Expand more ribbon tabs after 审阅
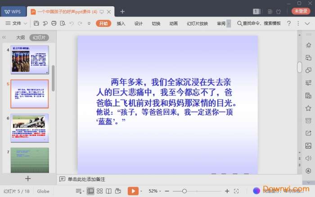Viewport: 315px width, 197px height. pyautogui.click(x=229, y=23)
